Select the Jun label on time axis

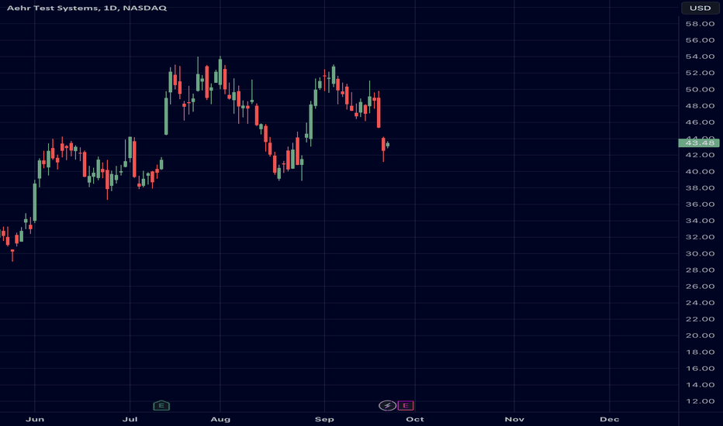click(x=35, y=419)
